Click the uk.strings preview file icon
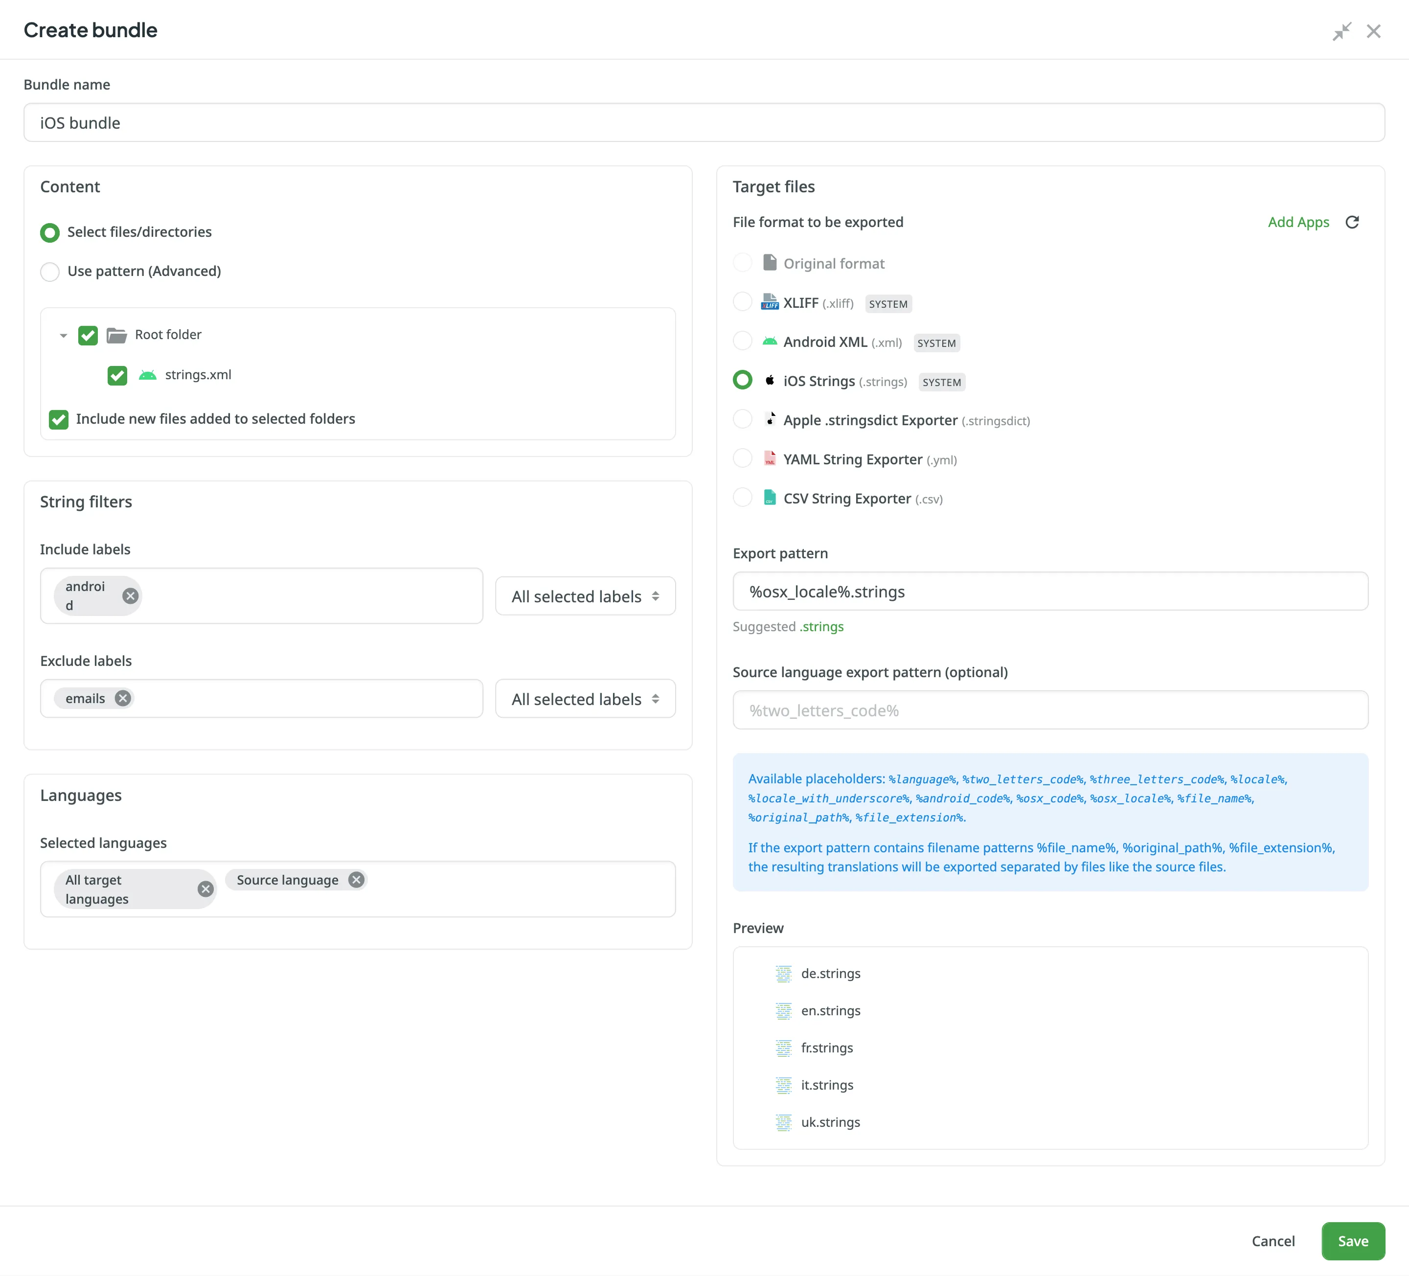 click(783, 1122)
